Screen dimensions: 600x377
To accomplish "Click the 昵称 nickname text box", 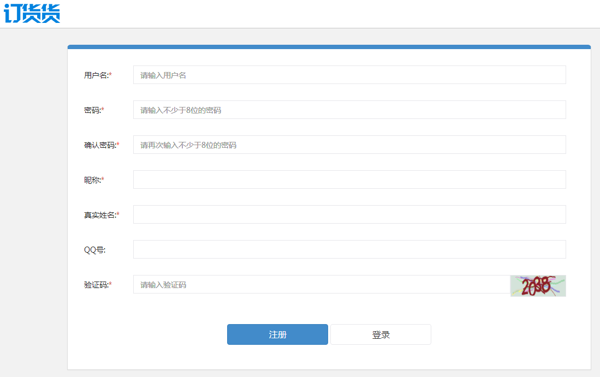I will tap(349, 179).
